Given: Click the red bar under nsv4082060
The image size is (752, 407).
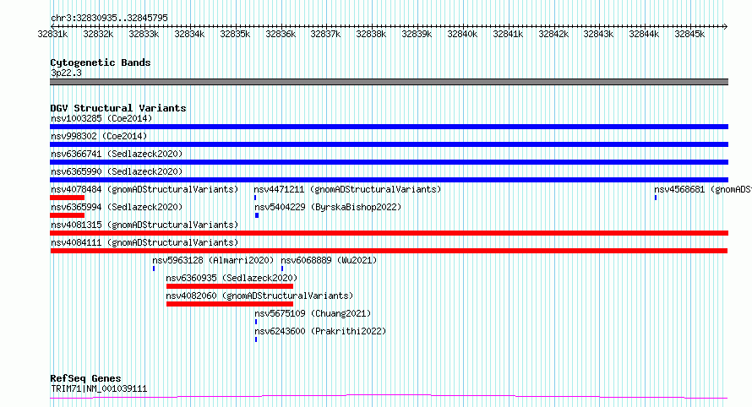Looking at the screenshot, I should (x=230, y=304).
